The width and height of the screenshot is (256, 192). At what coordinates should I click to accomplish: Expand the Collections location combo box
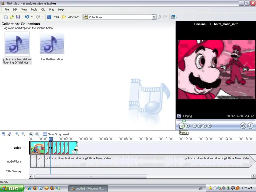point(154,17)
